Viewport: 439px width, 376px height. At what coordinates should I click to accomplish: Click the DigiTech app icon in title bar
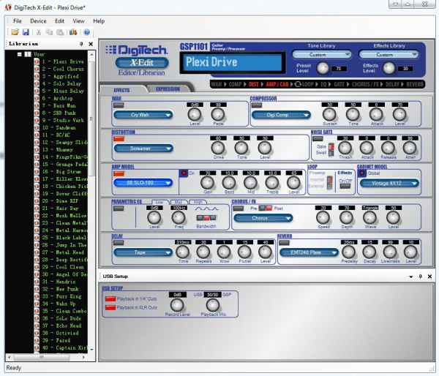tap(8, 7)
